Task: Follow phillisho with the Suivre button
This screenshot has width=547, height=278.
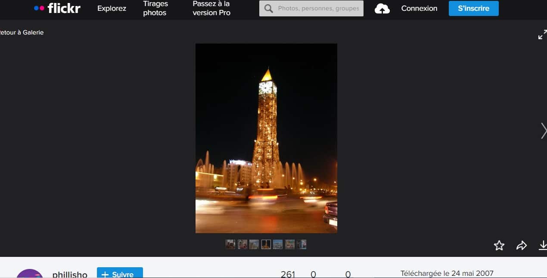Action: [x=119, y=273]
